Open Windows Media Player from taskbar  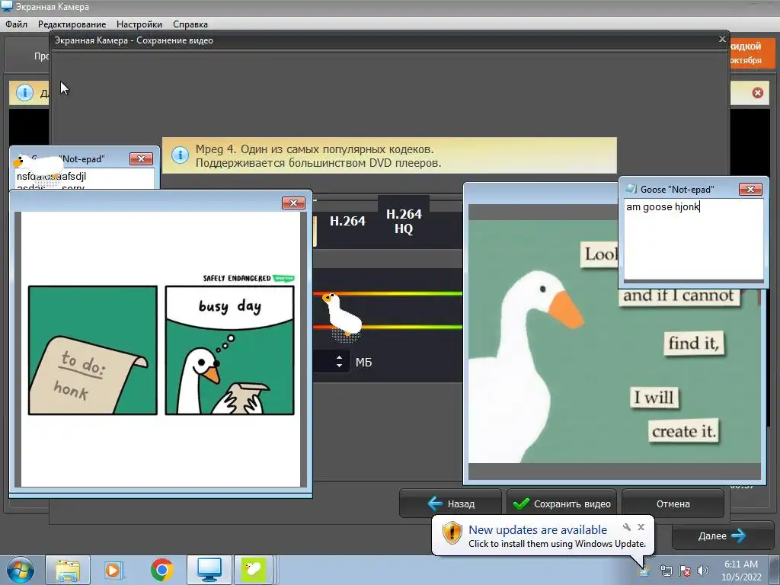coord(113,570)
